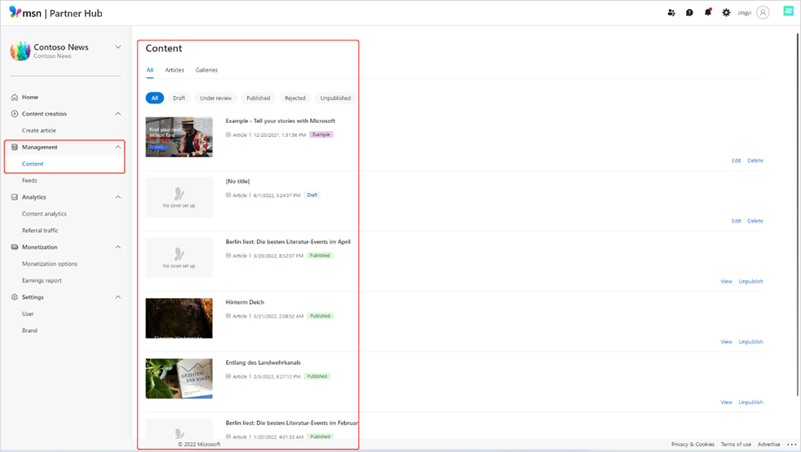Click the user account avatar icon
The height and width of the screenshot is (452, 801).
coord(763,12)
